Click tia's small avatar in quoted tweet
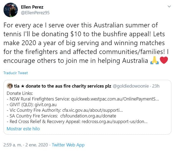This screenshot has height=151, width=173. [10, 86]
